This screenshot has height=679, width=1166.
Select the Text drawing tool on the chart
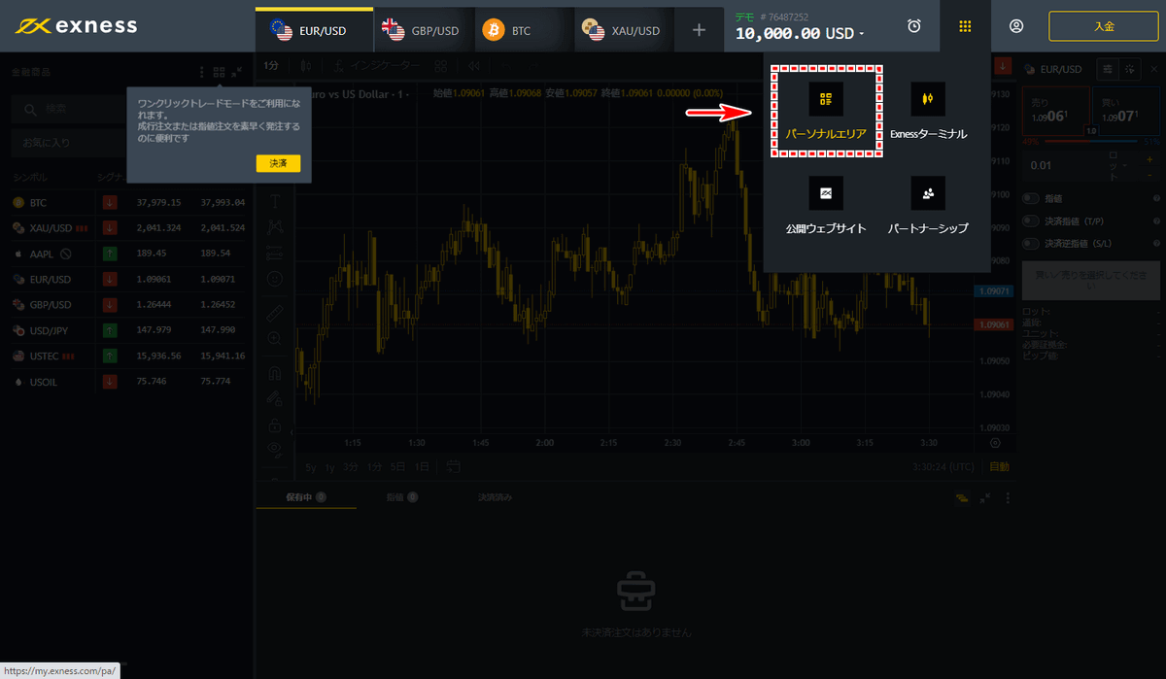[x=276, y=201]
